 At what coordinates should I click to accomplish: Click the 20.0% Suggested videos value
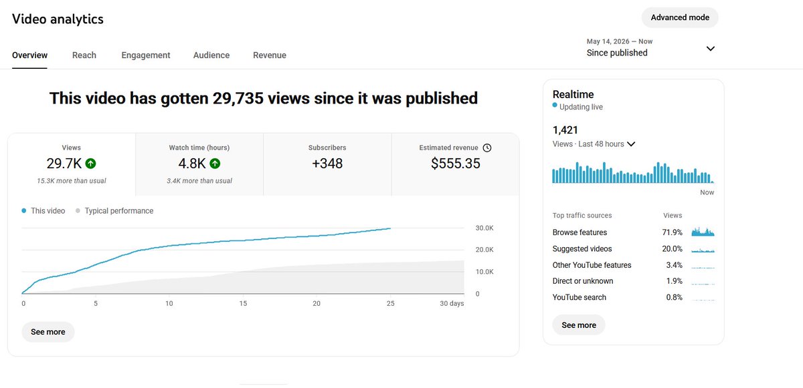click(x=673, y=248)
